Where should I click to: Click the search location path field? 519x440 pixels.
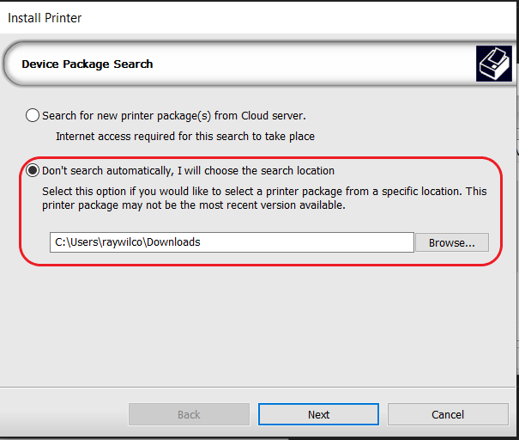(x=232, y=242)
